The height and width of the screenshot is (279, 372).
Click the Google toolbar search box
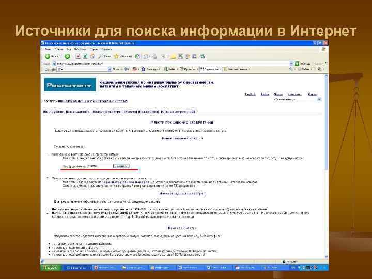[x=83, y=69]
